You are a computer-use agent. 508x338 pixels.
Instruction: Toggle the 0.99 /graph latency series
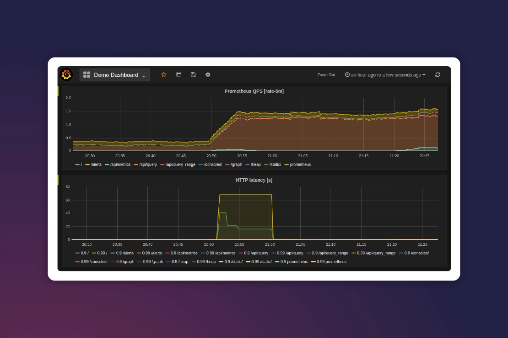(150, 262)
